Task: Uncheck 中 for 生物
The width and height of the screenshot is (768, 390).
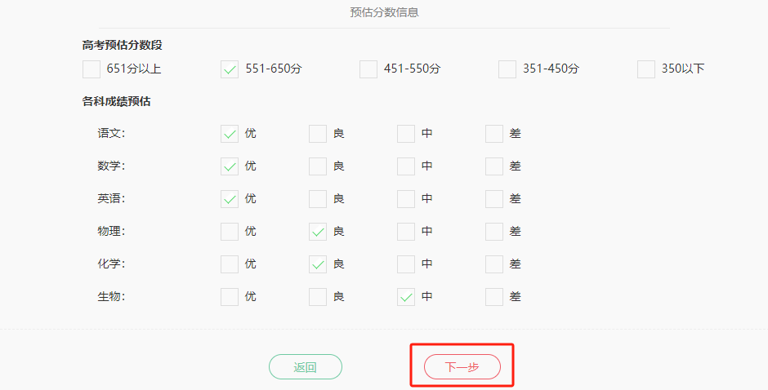Action: [406, 297]
